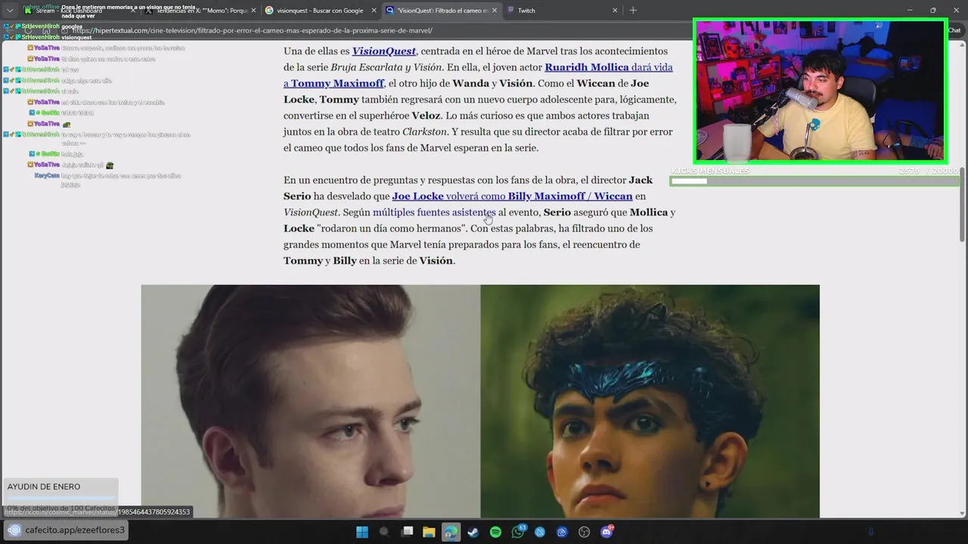Open Joe Locke volverá como Billy Maximoff link
Image resolution: width=968 pixels, height=544 pixels.
[x=512, y=196]
